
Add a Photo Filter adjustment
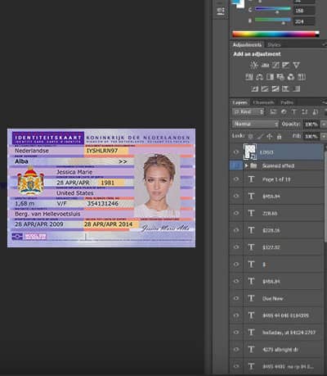[x=280, y=77]
